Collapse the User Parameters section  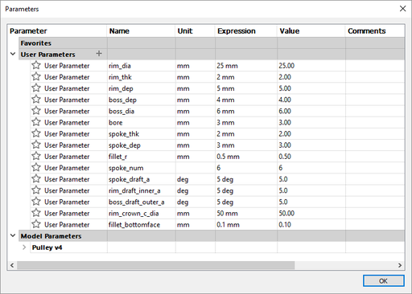(x=13, y=54)
